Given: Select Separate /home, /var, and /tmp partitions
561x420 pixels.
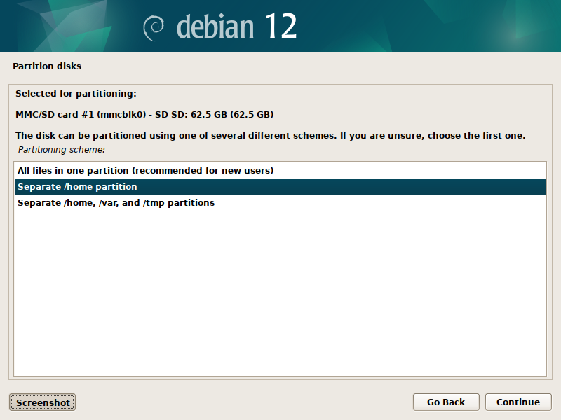Looking at the screenshot, I should pos(280,202).
